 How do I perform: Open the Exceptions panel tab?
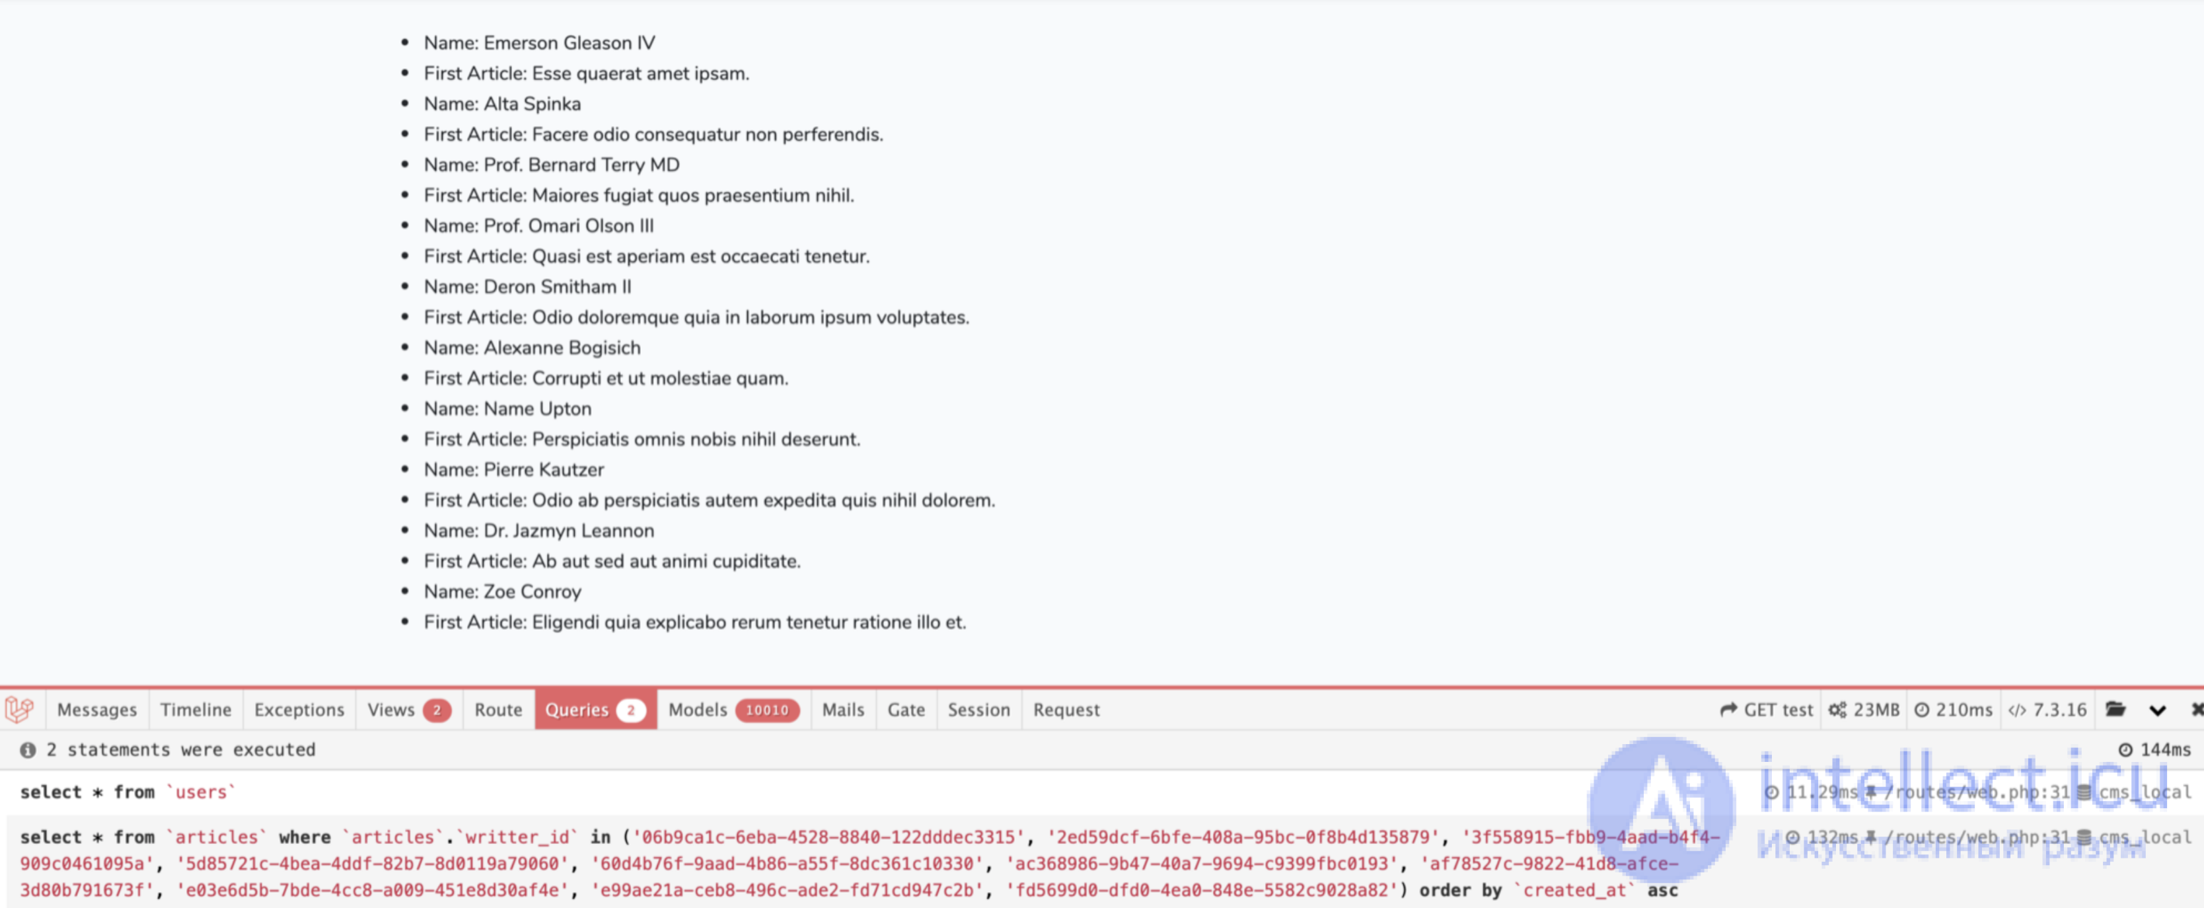tap(298, 708)
